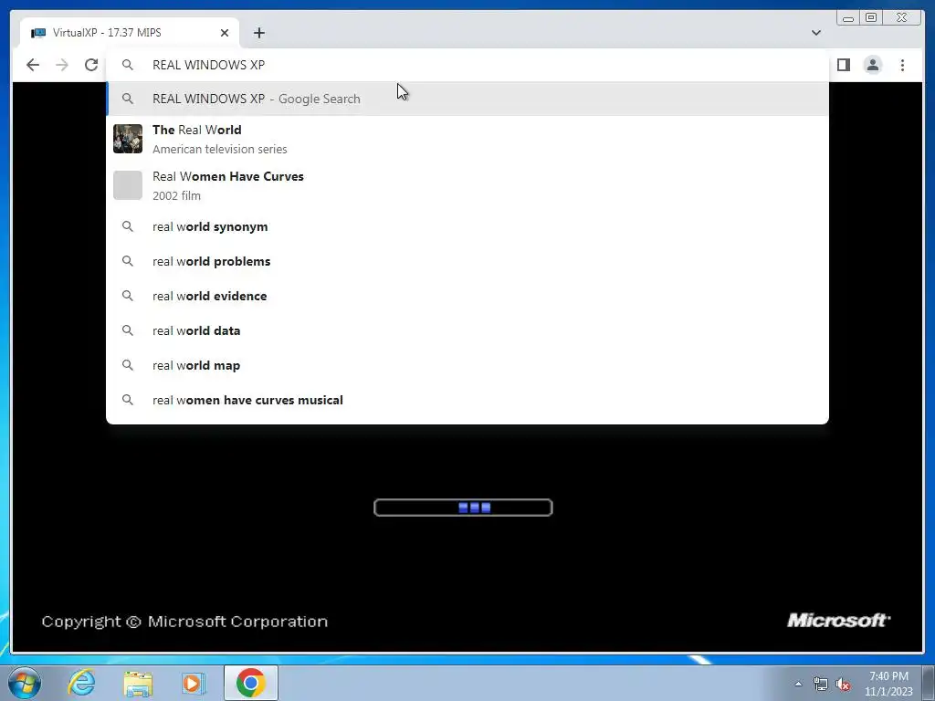Click inside the address bar text
Image resolution: width=935 pixels, height=701 pixels.
209,65
